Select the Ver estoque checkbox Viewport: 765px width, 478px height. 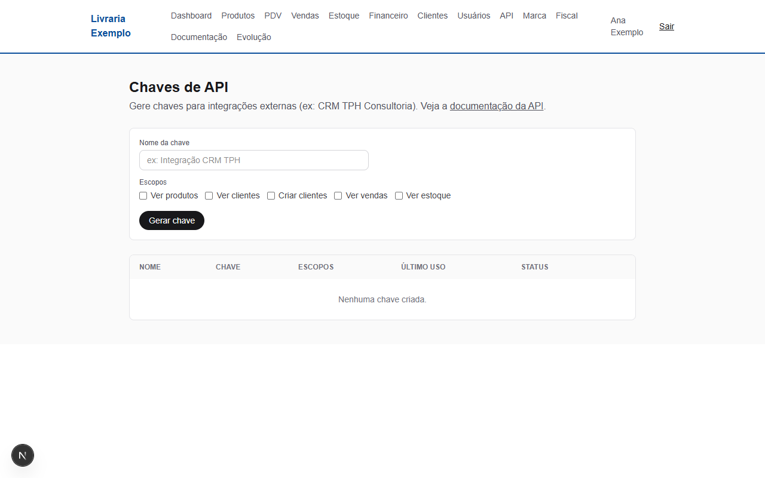(x=399, y=196)
